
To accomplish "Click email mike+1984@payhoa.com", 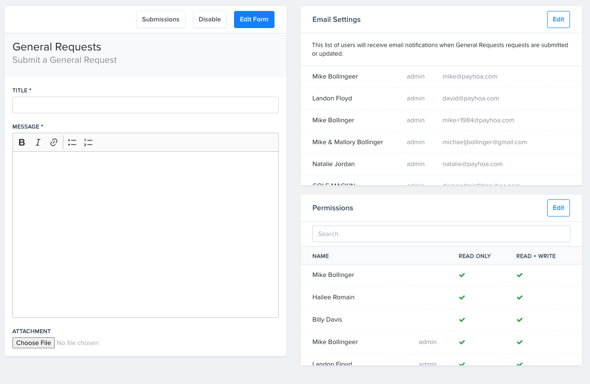I will pos(478,120).
